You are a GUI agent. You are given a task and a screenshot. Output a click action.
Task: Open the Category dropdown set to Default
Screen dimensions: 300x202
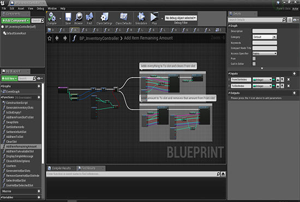(265, 37)
